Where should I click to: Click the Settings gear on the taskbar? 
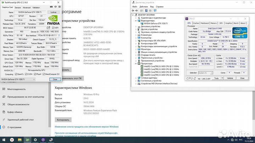(x=35, y=140)
